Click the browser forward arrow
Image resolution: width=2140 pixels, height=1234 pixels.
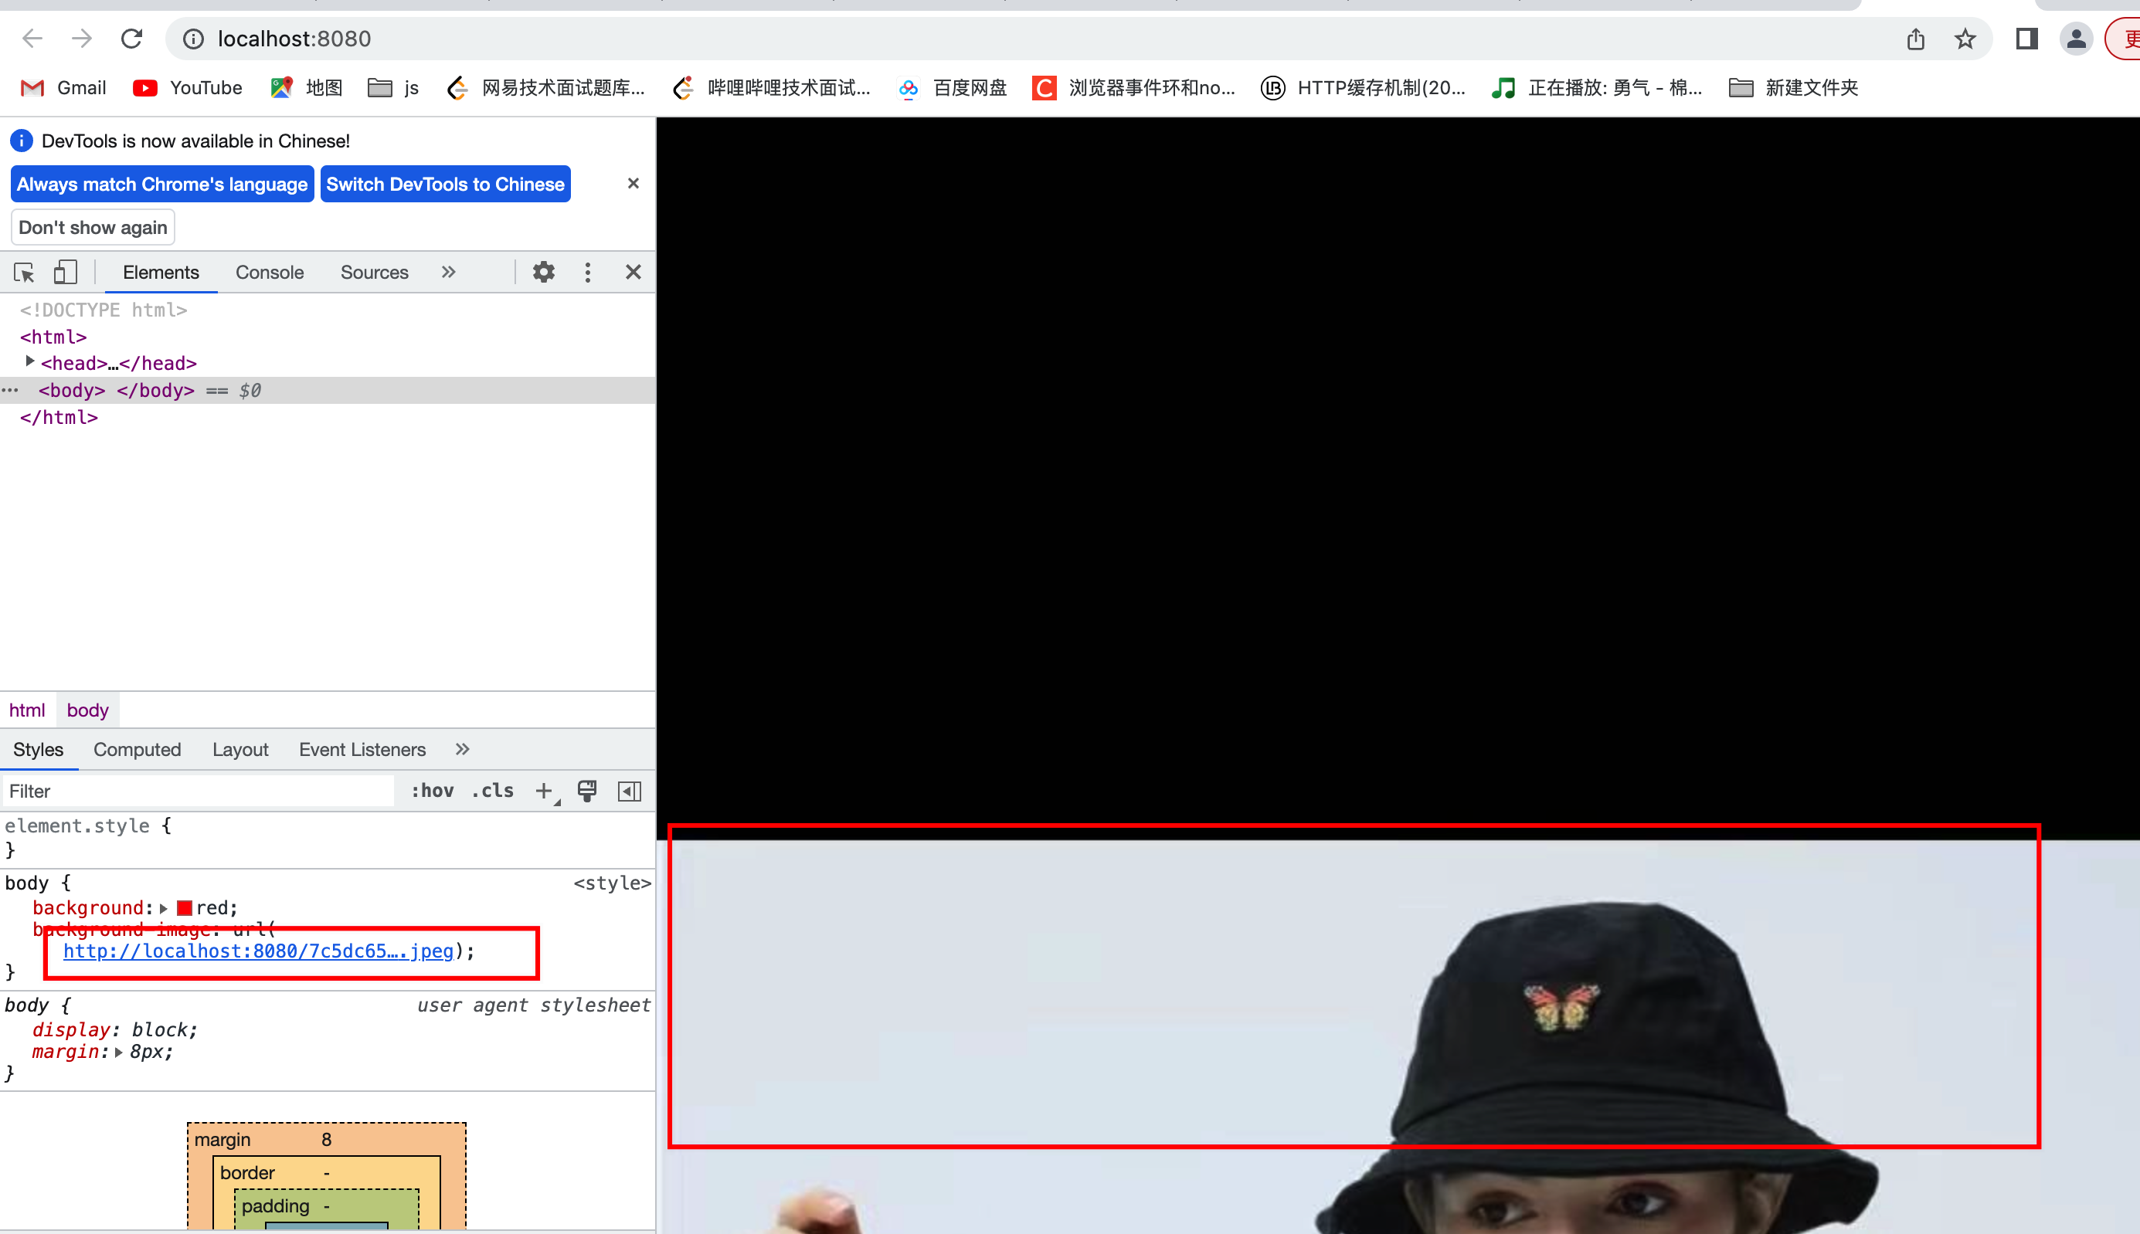tap(81, 39)
